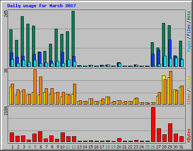Viewport: 193px width, 151px height.
Task: Click day label 13 on the x-axis
Action: 79,147
